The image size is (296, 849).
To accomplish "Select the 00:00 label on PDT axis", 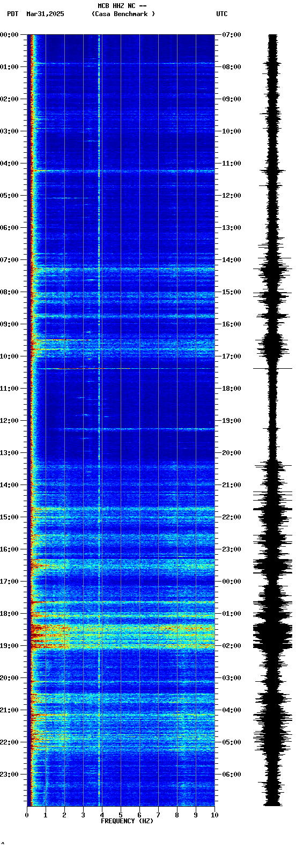I will (x=9, y=35).
